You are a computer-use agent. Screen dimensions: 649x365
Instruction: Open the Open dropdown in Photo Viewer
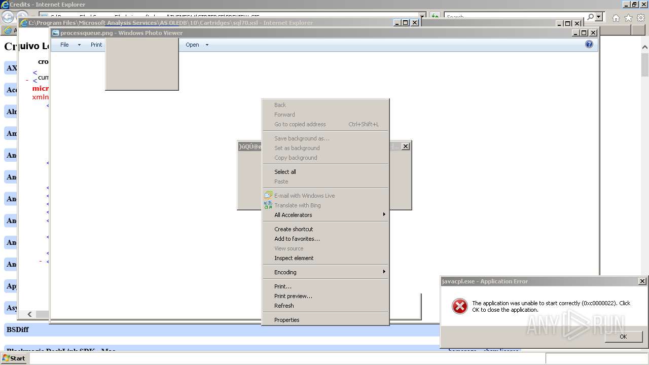pyautogui.click(x=197, y=45)
